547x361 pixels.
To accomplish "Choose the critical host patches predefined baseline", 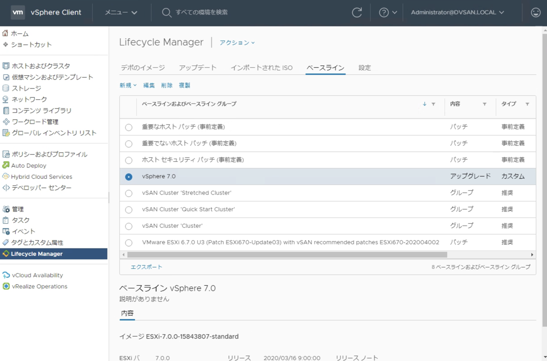I will click(129, 127).
